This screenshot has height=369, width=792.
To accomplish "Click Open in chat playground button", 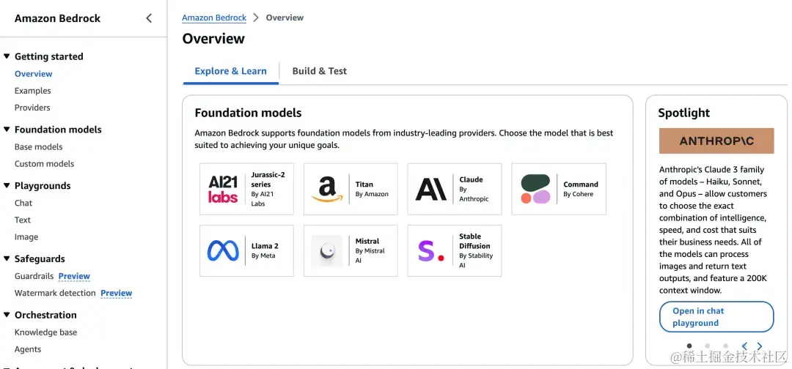I will (716, 317).
